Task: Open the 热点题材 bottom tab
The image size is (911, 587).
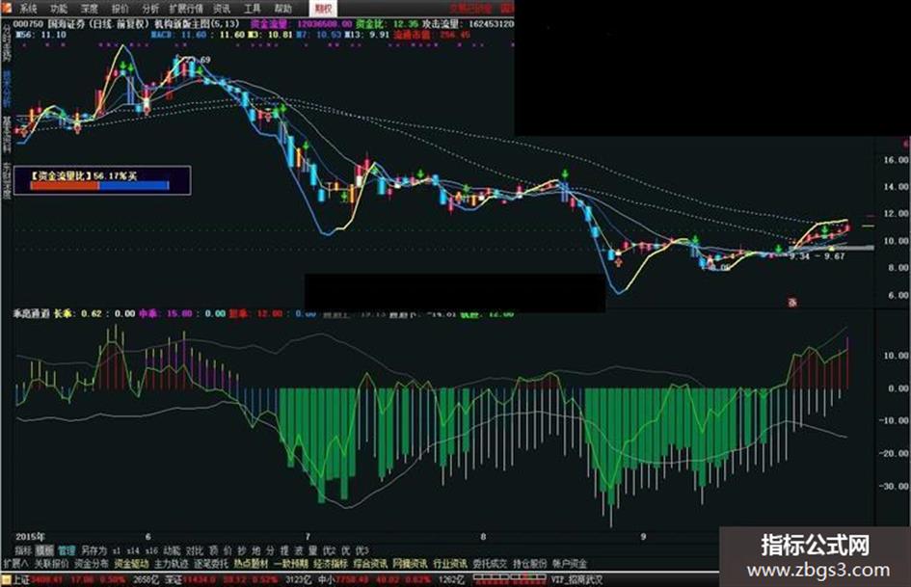Action: 251,563
